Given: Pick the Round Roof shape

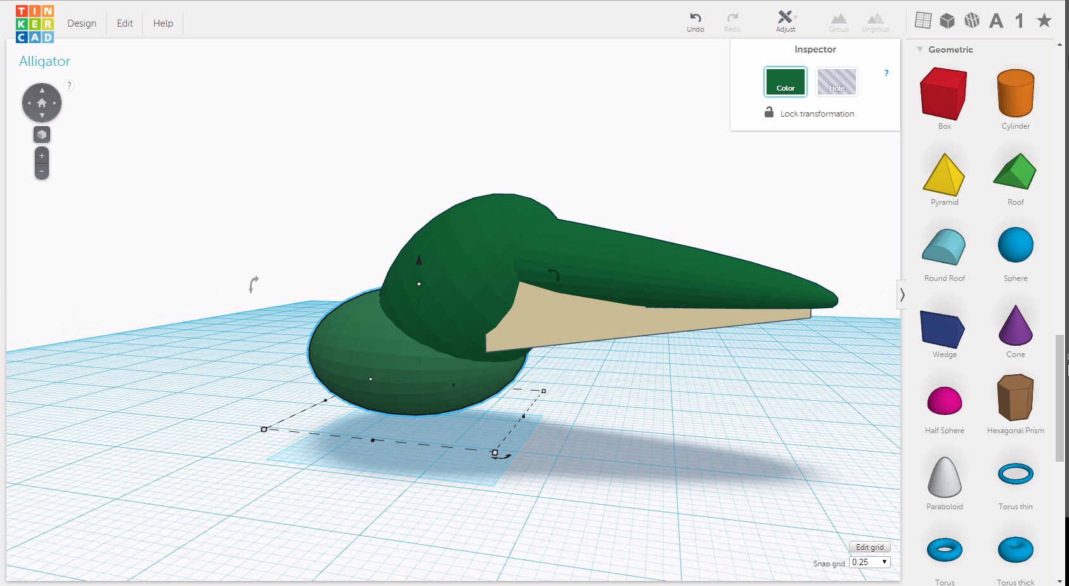Looking at the screenshot, I should 943,247.
